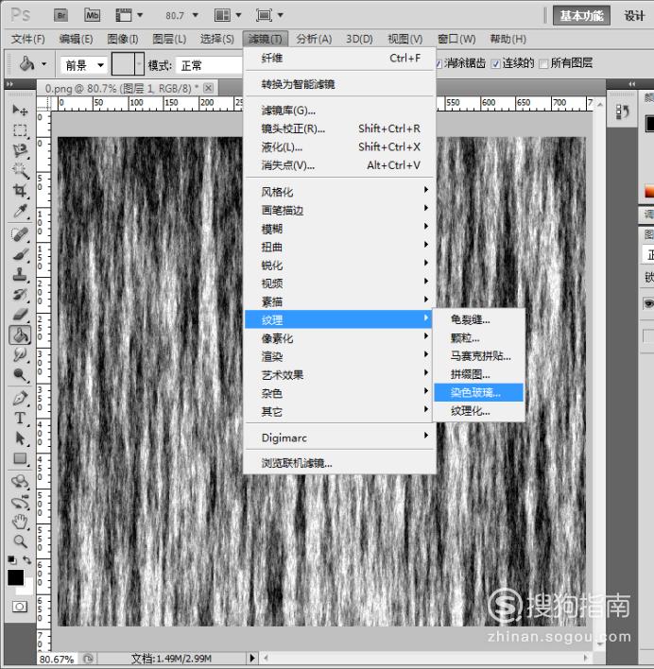
Task: Launch Adobe Bridge from top bar
Action: [61, 16]
